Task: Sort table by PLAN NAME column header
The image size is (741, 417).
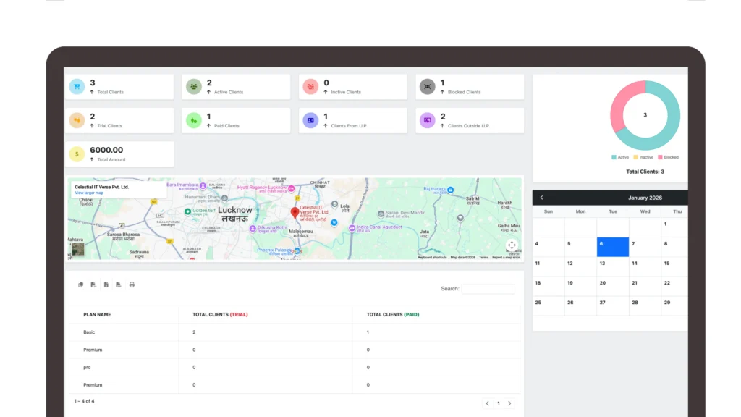Action: pos(98,315)
